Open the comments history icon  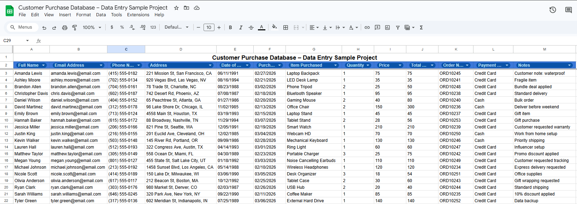coord(568,10)
